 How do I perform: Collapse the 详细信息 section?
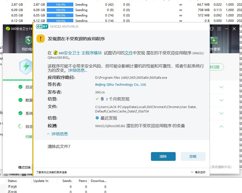tap(57, 134)
